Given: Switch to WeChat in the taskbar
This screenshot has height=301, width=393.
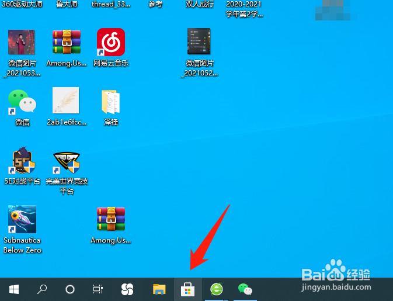Looking at the screenshot, I should coord(245,289).
